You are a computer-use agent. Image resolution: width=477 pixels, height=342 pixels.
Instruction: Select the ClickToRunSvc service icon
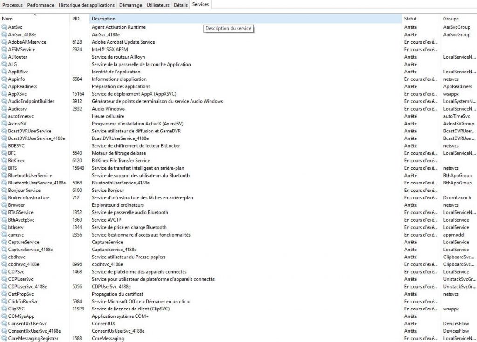(x=4, y=302)
